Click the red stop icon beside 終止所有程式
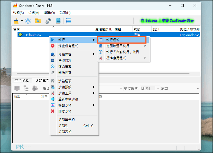 tap(53, 46)
